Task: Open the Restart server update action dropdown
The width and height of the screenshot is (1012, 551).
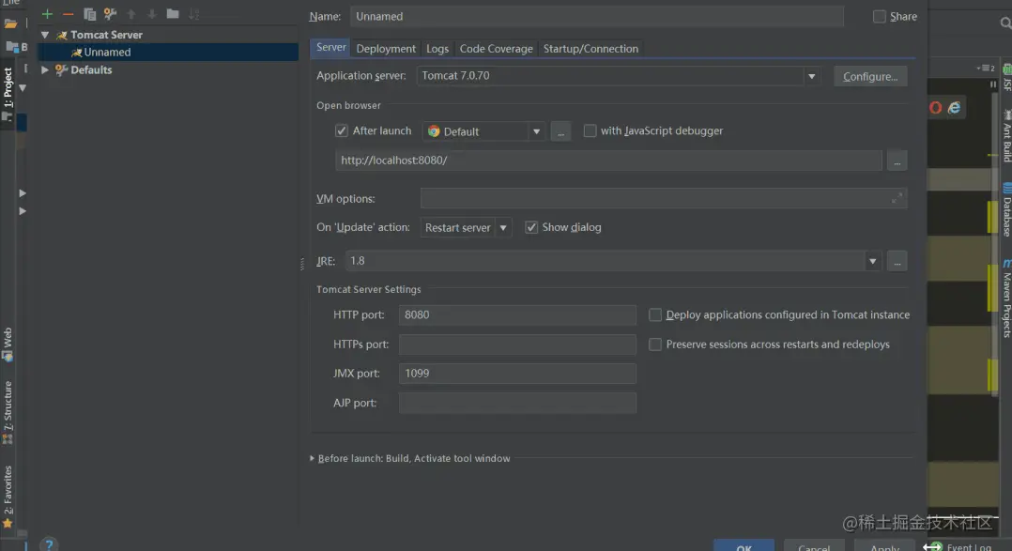Action: tap(503, 228)
